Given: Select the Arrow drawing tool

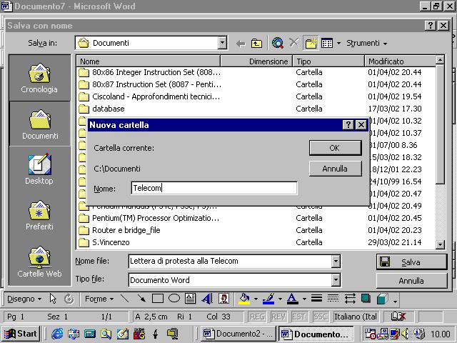Looking at the screenshot, I should click(141, 299).
